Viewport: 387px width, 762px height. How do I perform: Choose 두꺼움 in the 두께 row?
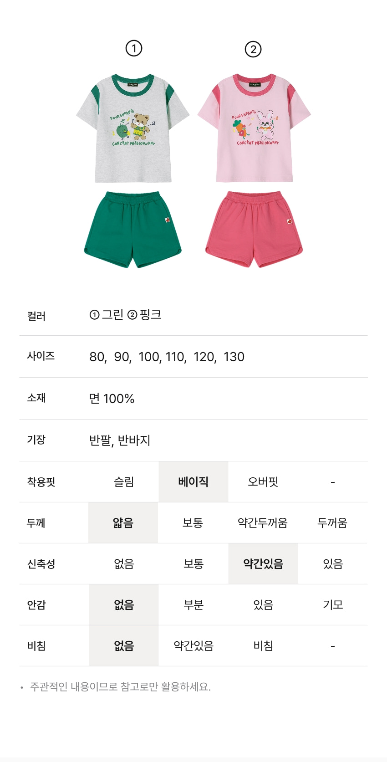(332, 522)
